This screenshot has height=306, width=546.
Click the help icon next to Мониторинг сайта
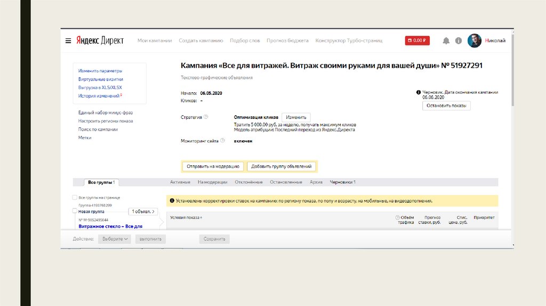pos(222,141)
